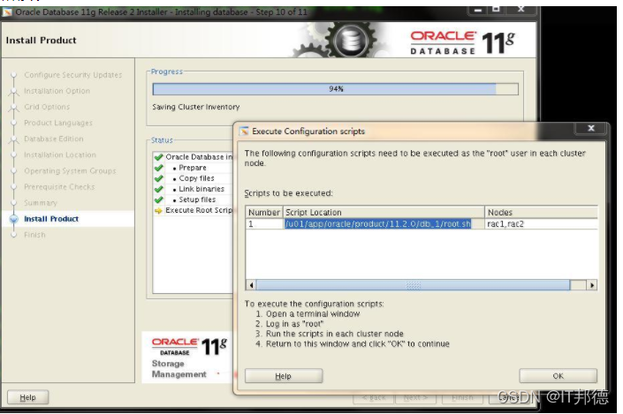
Task: Click the horizontal scrollbar thumb in script table
Action: [414, 285]
